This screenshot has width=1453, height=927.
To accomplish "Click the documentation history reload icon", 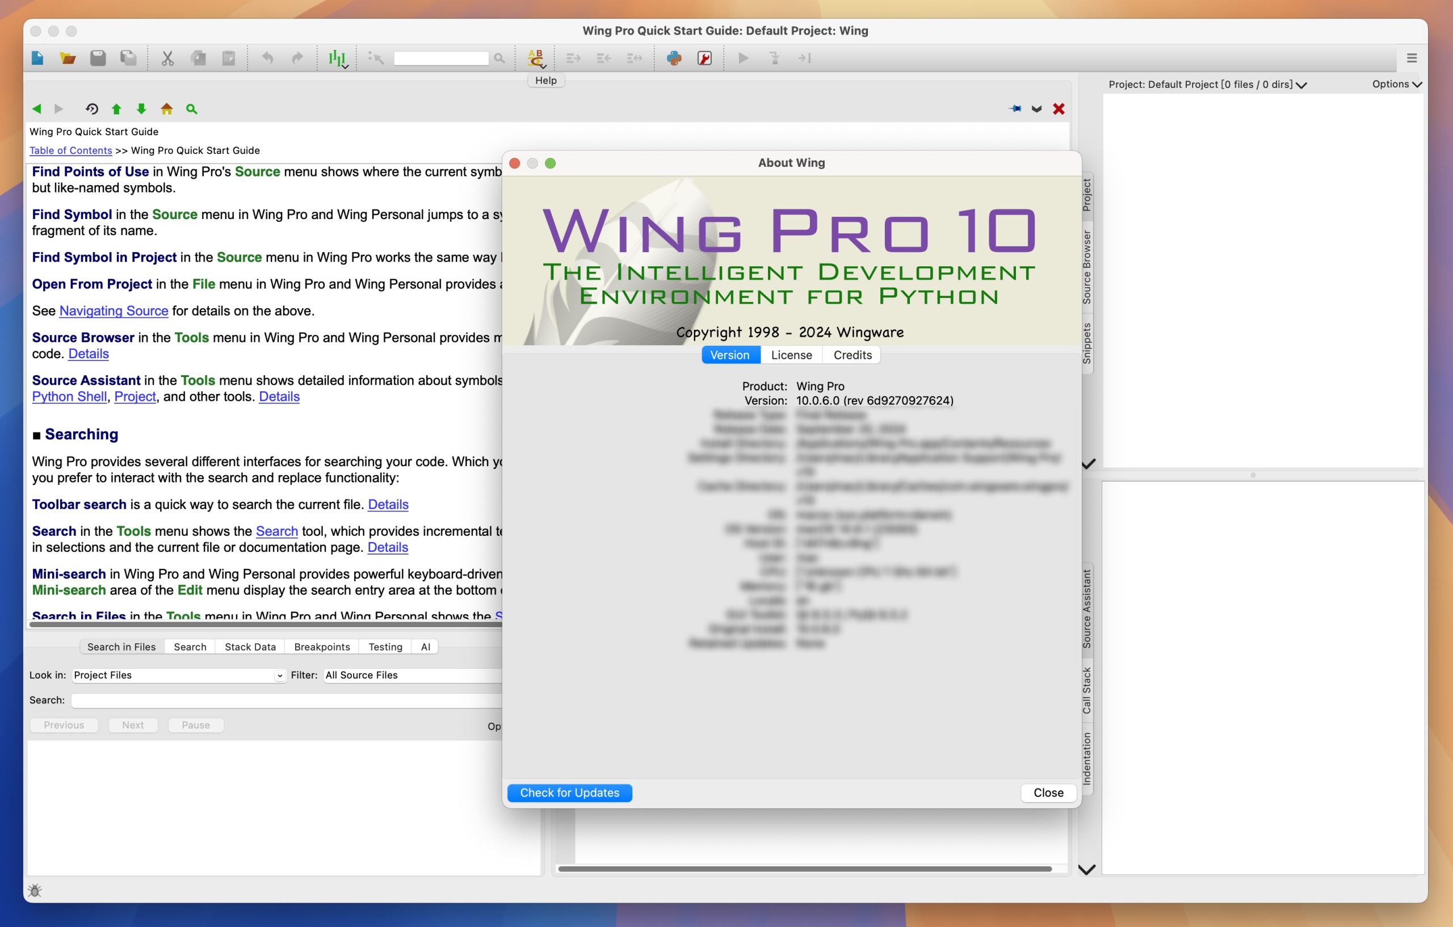I will pyautogui.click(x=92, y=108).
